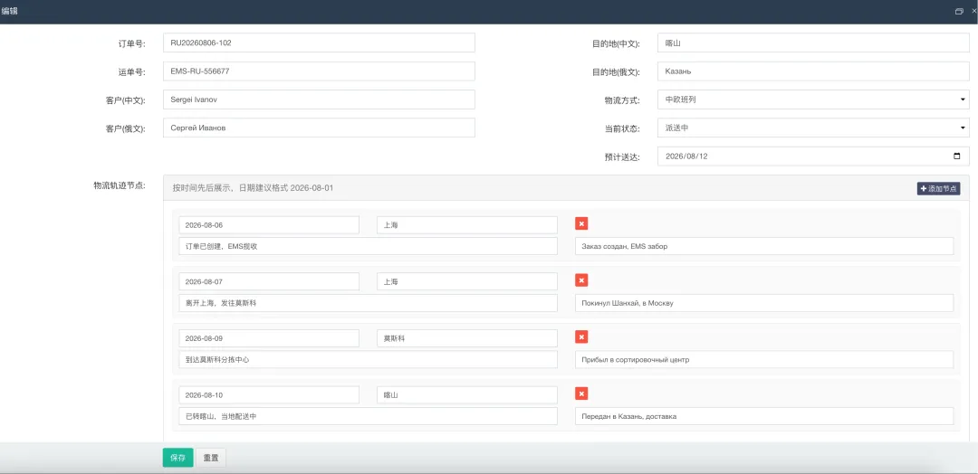The image size is (978, 474).
Task: Open the 当前状态 dropdown
Action: point(813,128)
